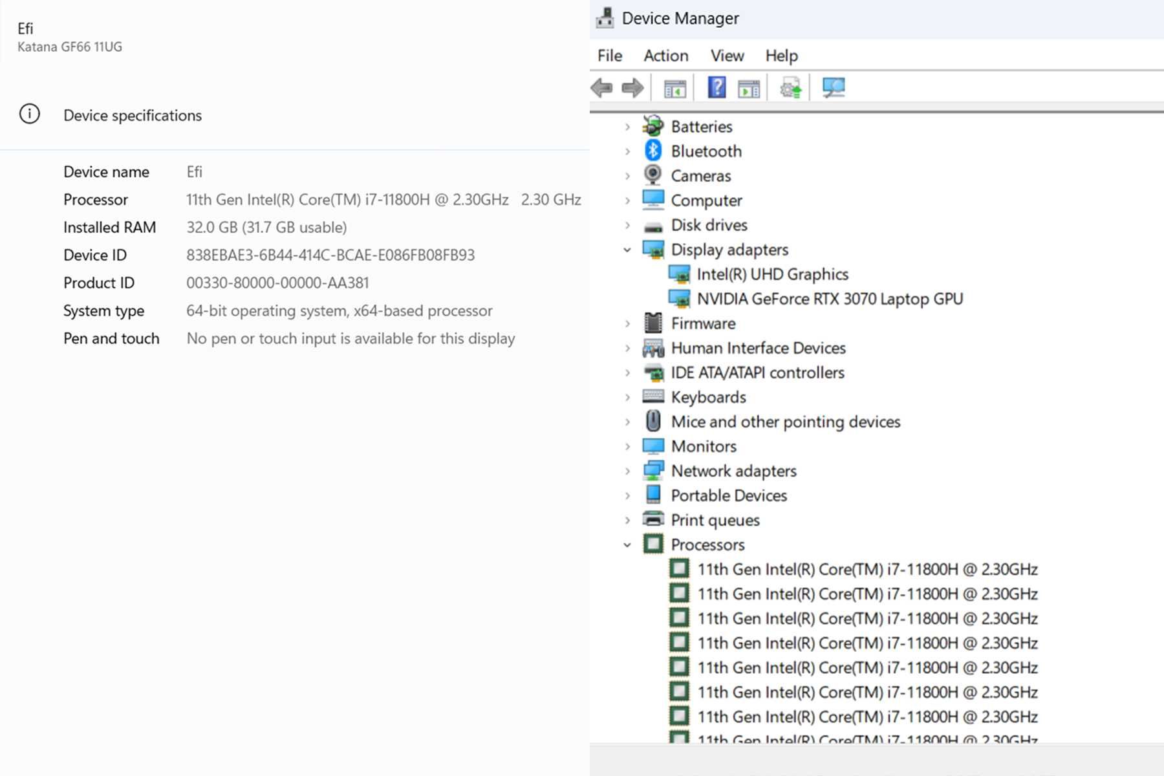Click the Display adapters category icon
1164x776 pixels.
pos(653,250)
